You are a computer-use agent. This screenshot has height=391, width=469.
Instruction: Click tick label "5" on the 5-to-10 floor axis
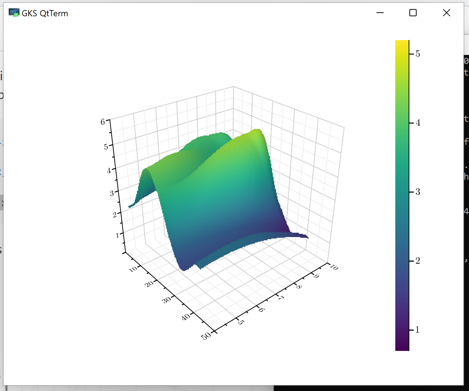[241, 322]
